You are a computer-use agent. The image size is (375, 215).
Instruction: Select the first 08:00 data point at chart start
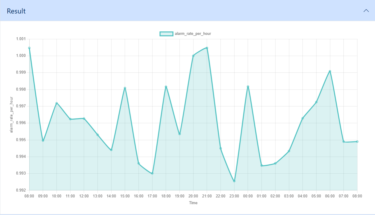click(29, 48)
